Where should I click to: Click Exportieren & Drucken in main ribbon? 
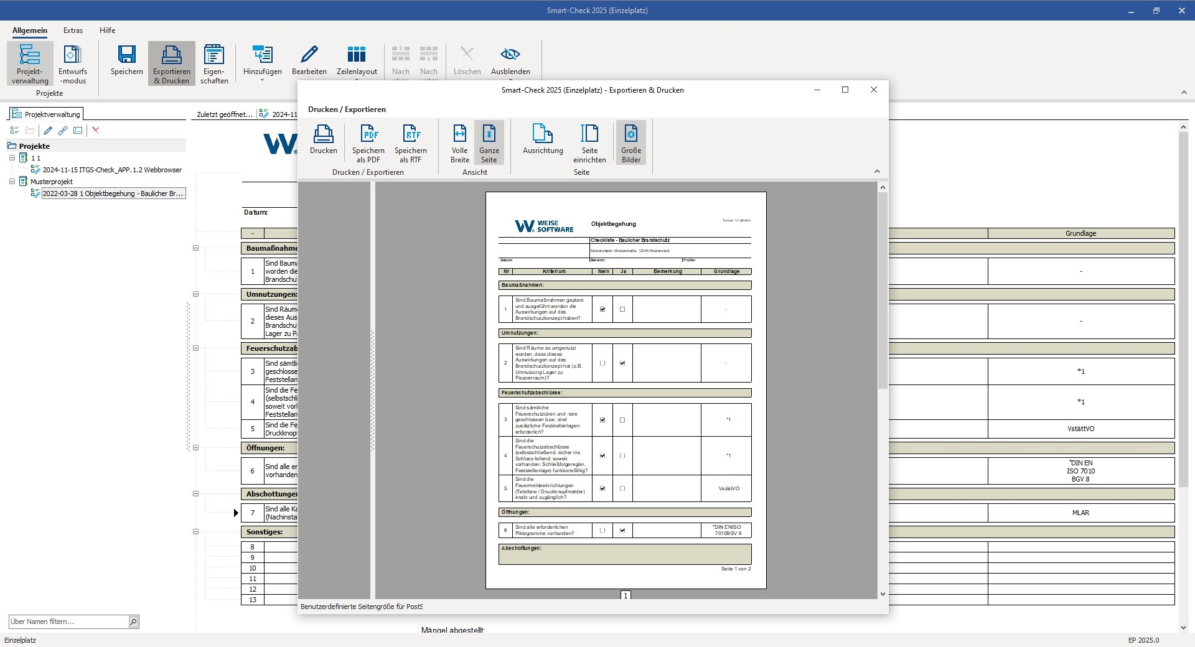tap(172, 63)
